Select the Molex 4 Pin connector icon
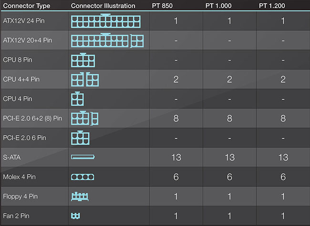Viewport: 310px width, 226px height. (x=83, y=177)
